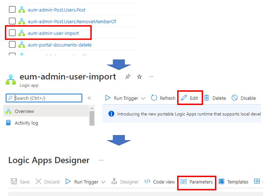Image resolution: width=271 pixels, height=196 pixels.
Task: Open Templates in the designer toolbar
Action: pos(233,182)
